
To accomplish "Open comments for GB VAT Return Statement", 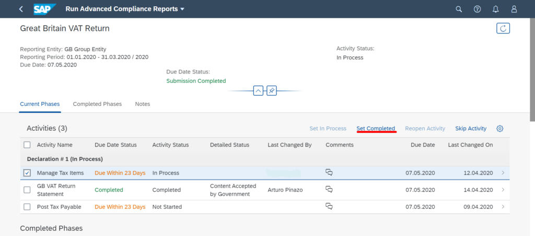I will pyautogui.click(x=329, y=189).
